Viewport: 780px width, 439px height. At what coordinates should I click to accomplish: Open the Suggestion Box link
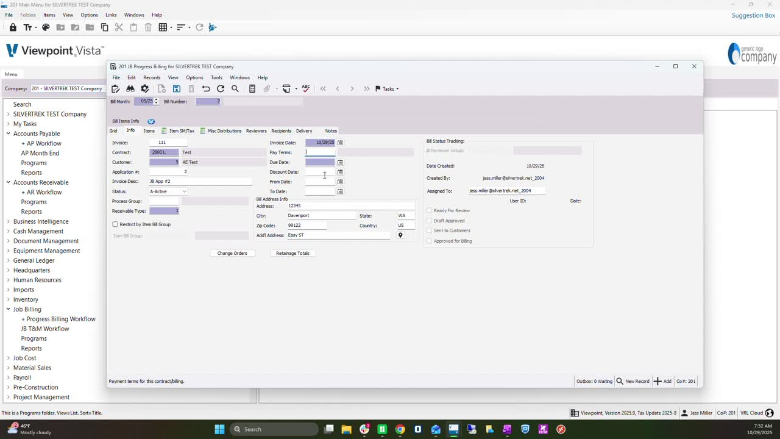coord(753,15)
